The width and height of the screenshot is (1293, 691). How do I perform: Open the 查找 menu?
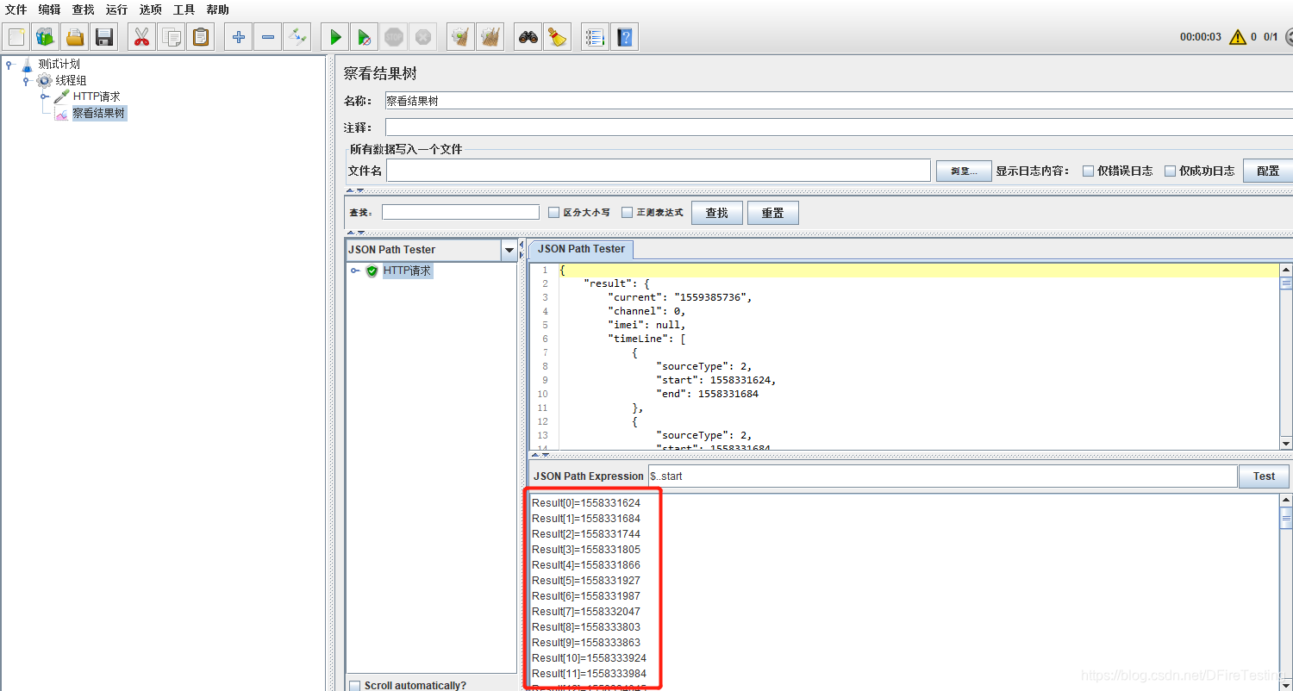(x=84, y=9)
